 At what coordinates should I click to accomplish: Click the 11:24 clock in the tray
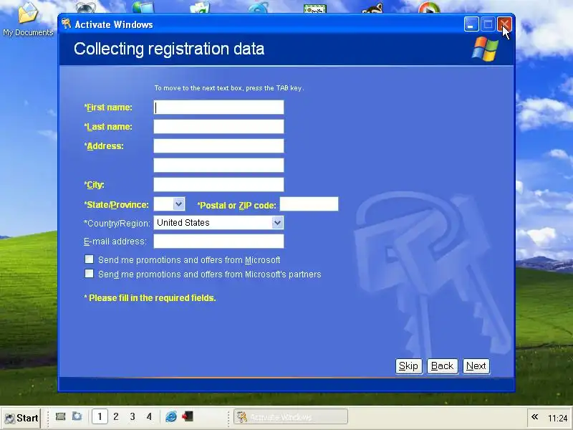click(558, 418)
